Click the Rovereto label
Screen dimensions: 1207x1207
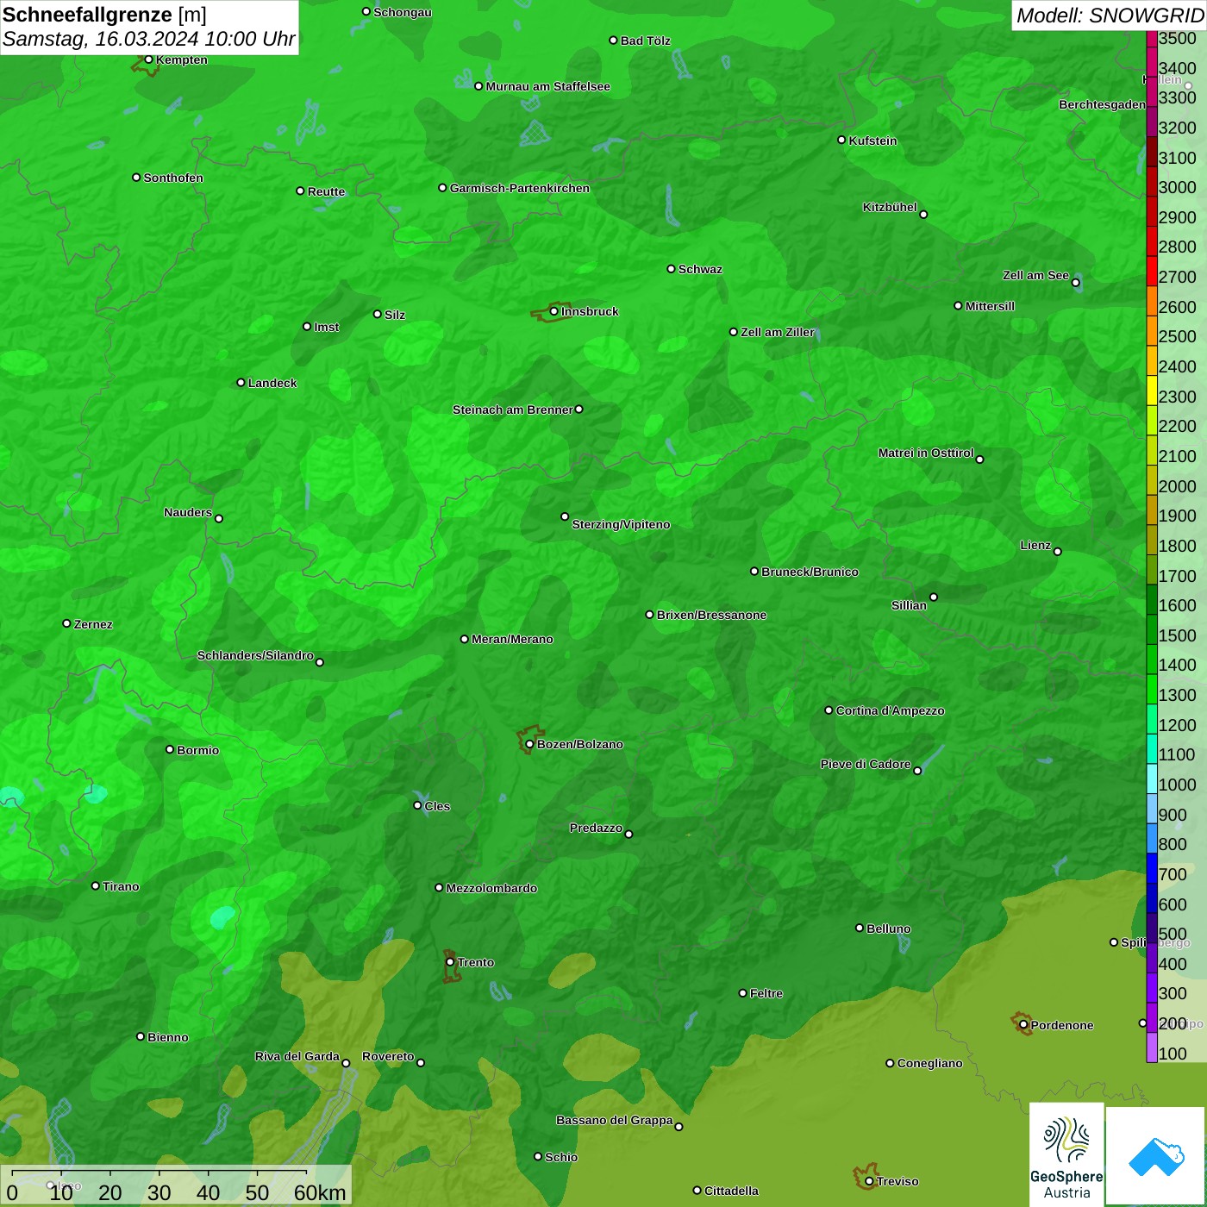(x=388, y=1056)
